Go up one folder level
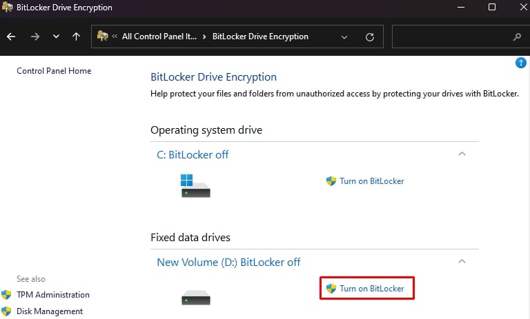The height and width of the screenshot is (319, 530). pyautogui.click(x=76, y=37)
